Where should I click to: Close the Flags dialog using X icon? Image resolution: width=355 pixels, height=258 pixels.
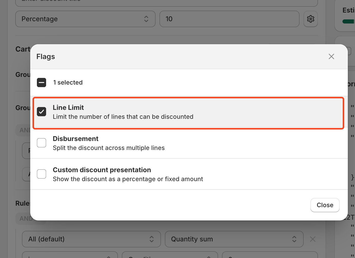[331, 56]
